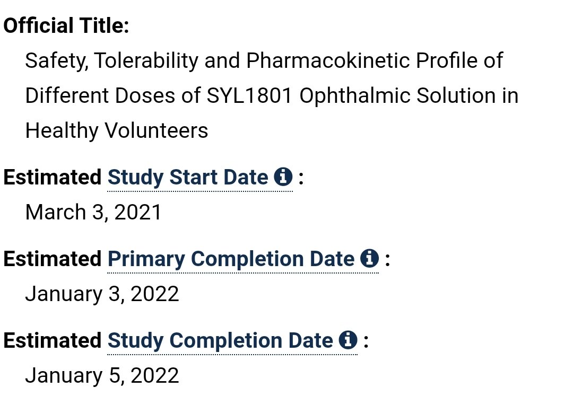Click the word SYL1801 in the title
Image resolution: width=573 pixels, height=405 pixels.
(249, 95)
